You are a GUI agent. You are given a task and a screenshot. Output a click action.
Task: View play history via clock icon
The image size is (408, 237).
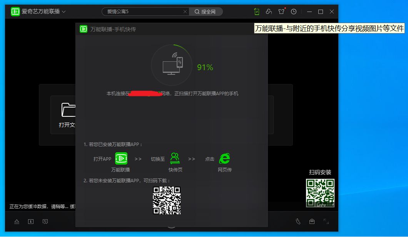click(293, 12)
